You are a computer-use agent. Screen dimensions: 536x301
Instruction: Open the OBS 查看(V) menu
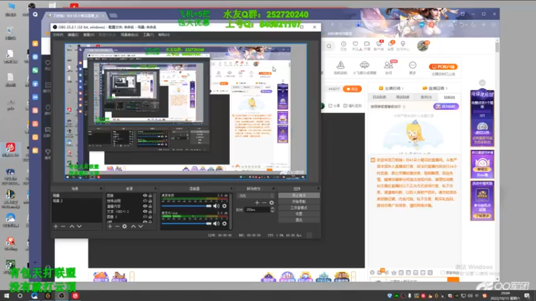[x=88, y=35]
